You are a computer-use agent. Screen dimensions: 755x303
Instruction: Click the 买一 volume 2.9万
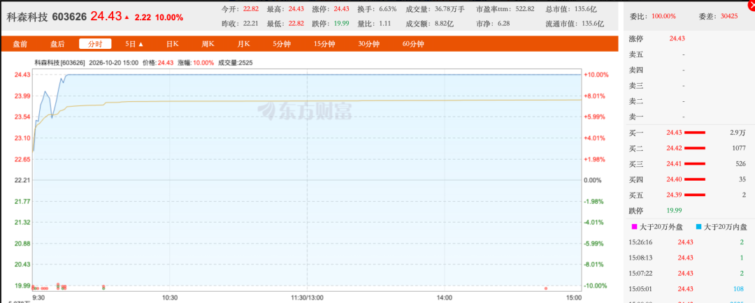738,132
